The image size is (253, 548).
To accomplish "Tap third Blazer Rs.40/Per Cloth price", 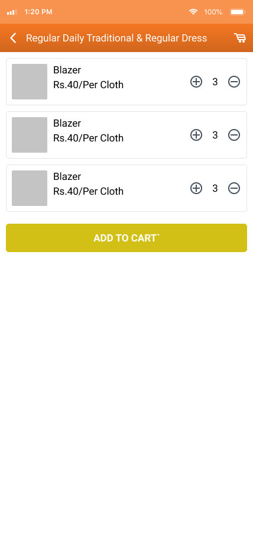I will (88, 192).
